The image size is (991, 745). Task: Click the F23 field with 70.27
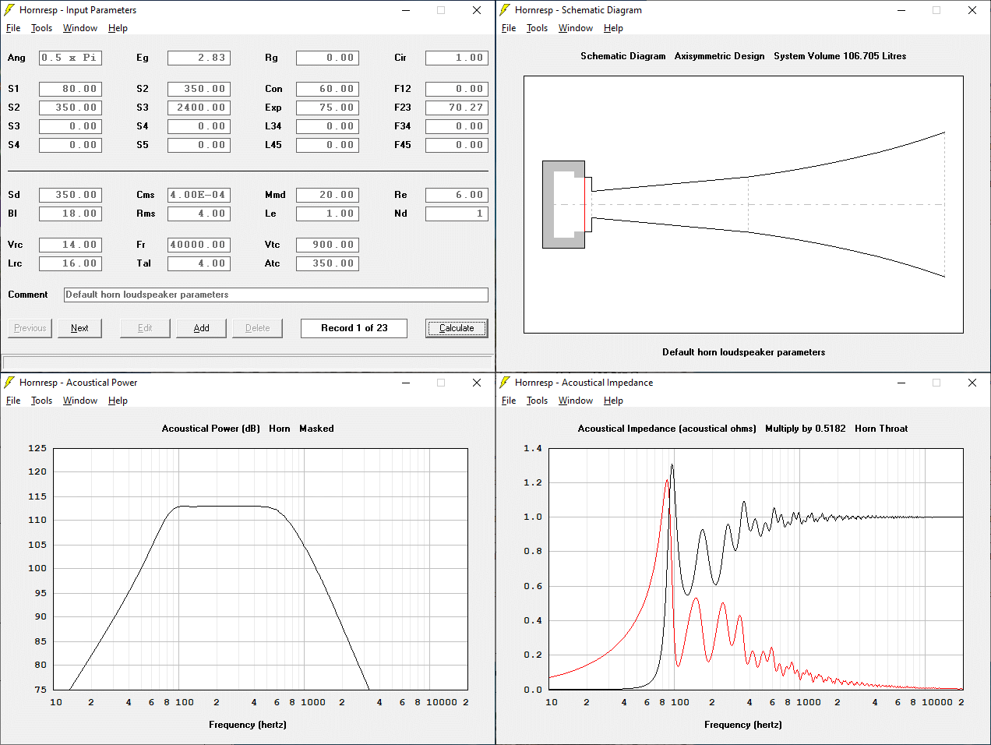457,108
